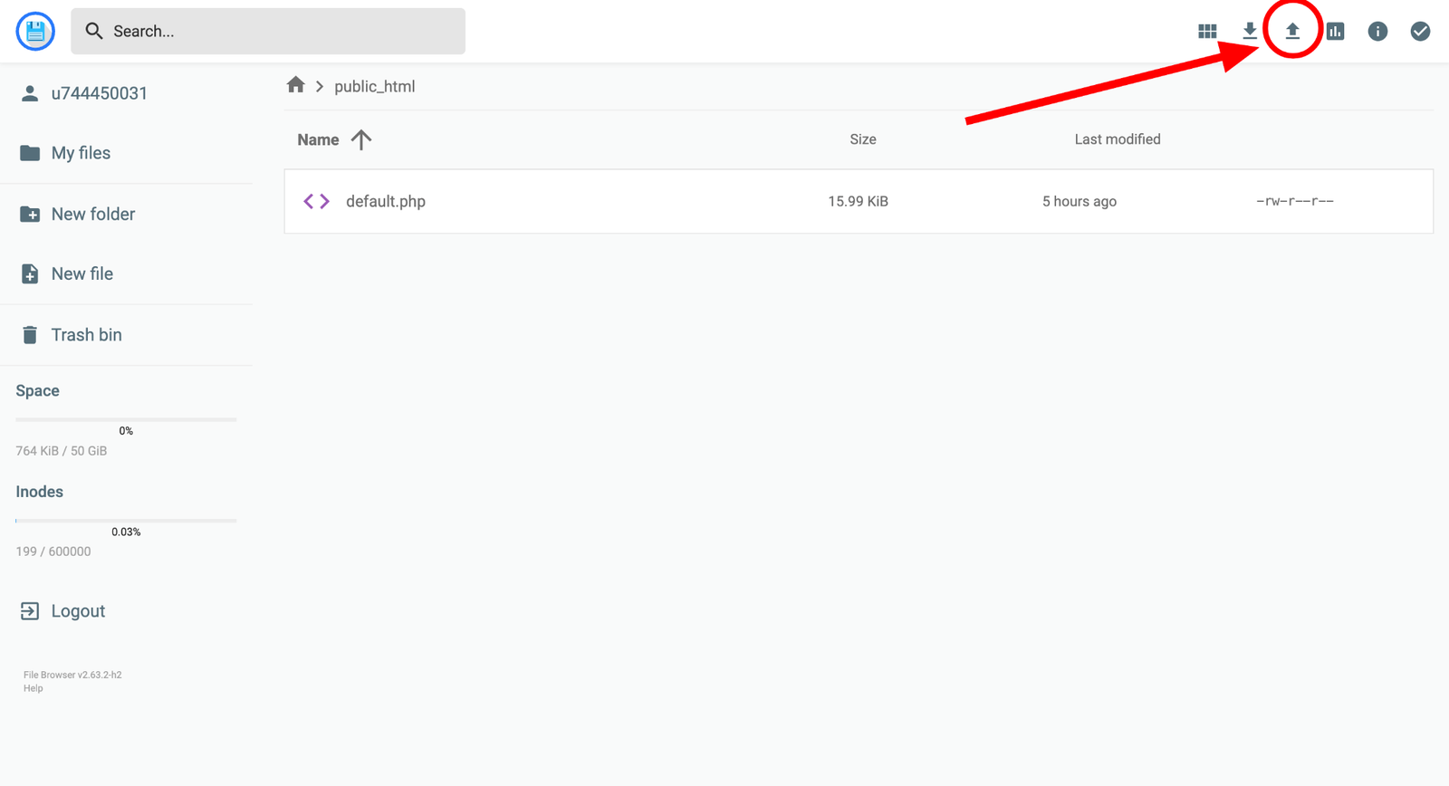This screenshot has width=1449, height=786.
Task: Click the Space usage progress bar
Action: point(126,420)
